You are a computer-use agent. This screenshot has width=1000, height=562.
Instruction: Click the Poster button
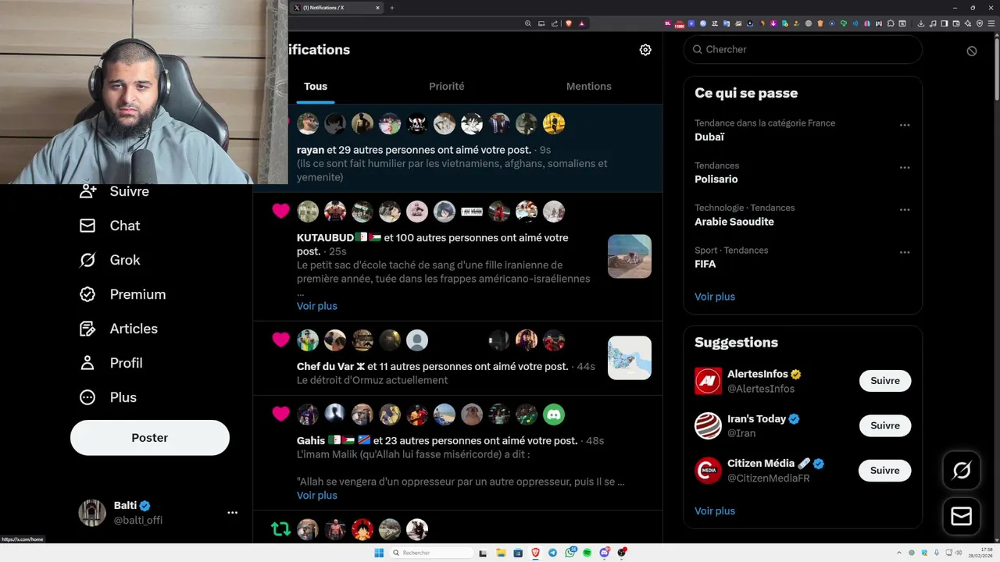pos(150,438)
